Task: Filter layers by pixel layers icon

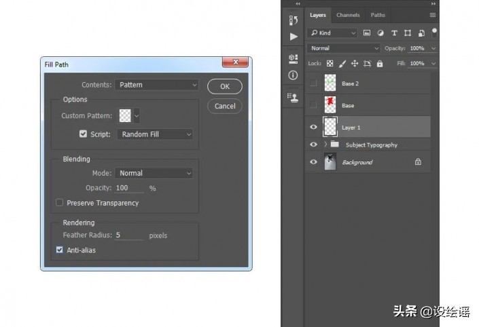Action: tap(367, 33)
